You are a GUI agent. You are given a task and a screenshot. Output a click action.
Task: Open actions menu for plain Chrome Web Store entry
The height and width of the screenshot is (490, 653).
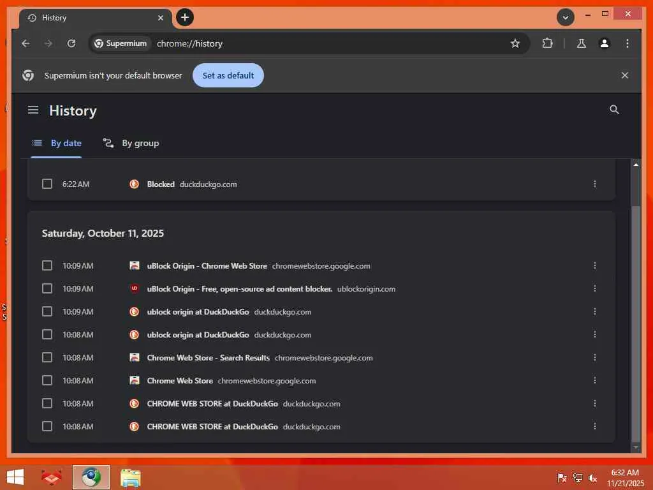tap(595, 380)
